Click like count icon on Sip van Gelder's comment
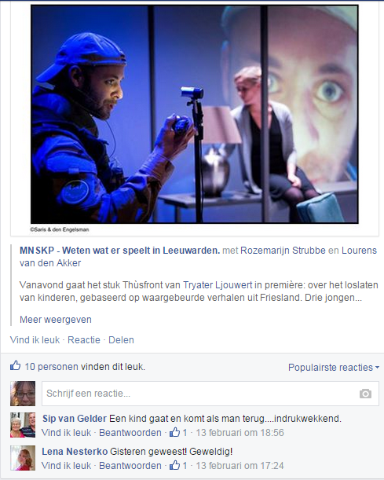The width and height of the screenshot is (384, 480). coord(174,432)
